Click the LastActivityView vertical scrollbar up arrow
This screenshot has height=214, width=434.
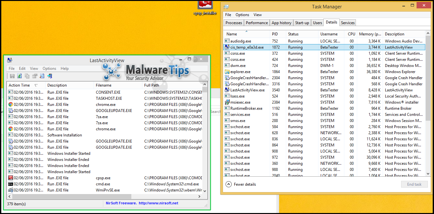pyautogui.click(x=205, y=84)
